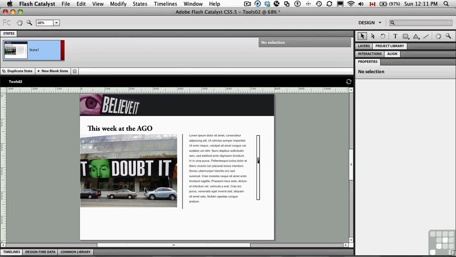Select the Selection arrow tool

point(362,36)
